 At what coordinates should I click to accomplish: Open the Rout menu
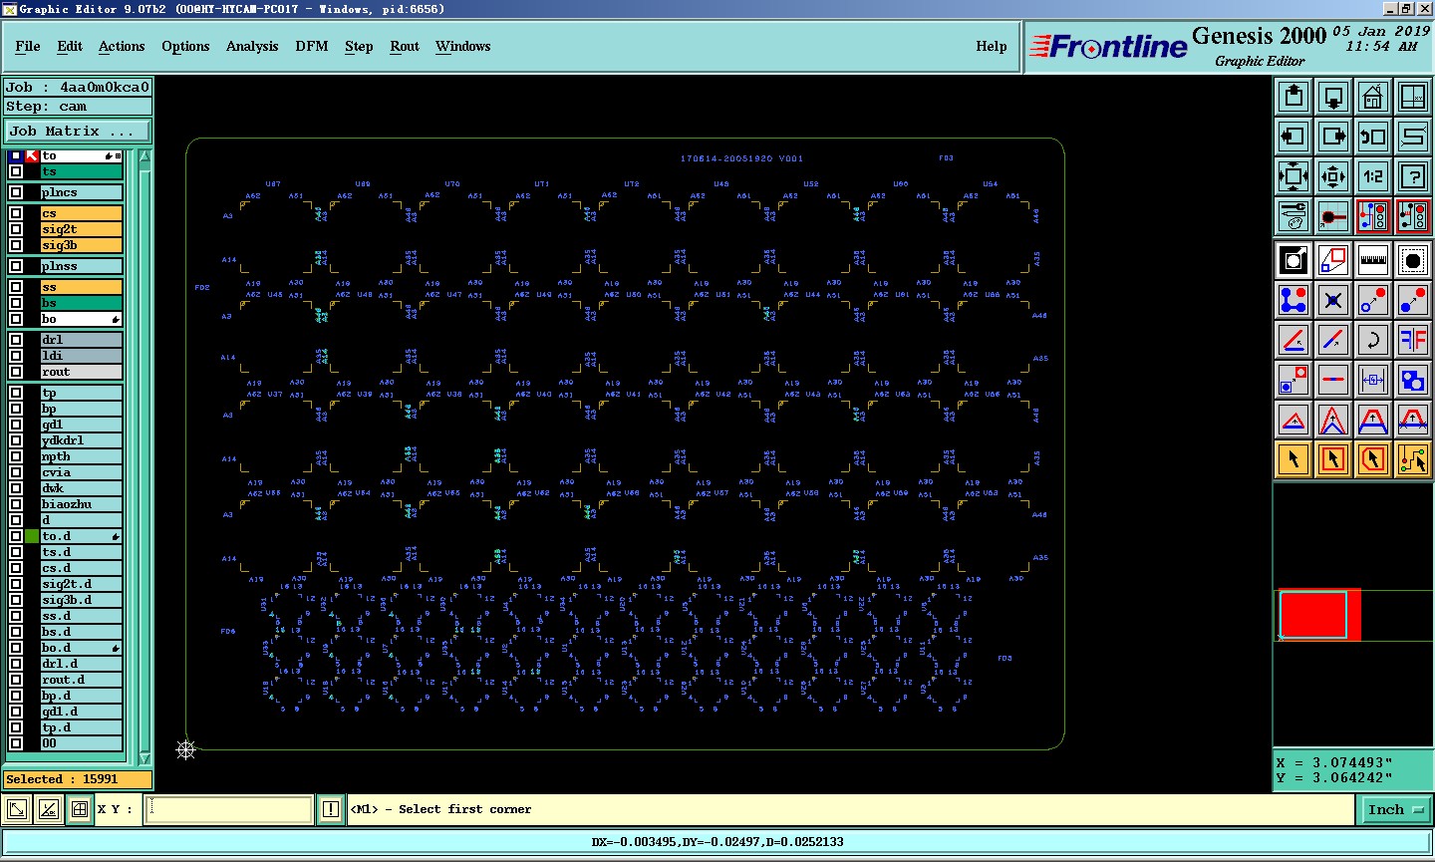tap(405, 46)
